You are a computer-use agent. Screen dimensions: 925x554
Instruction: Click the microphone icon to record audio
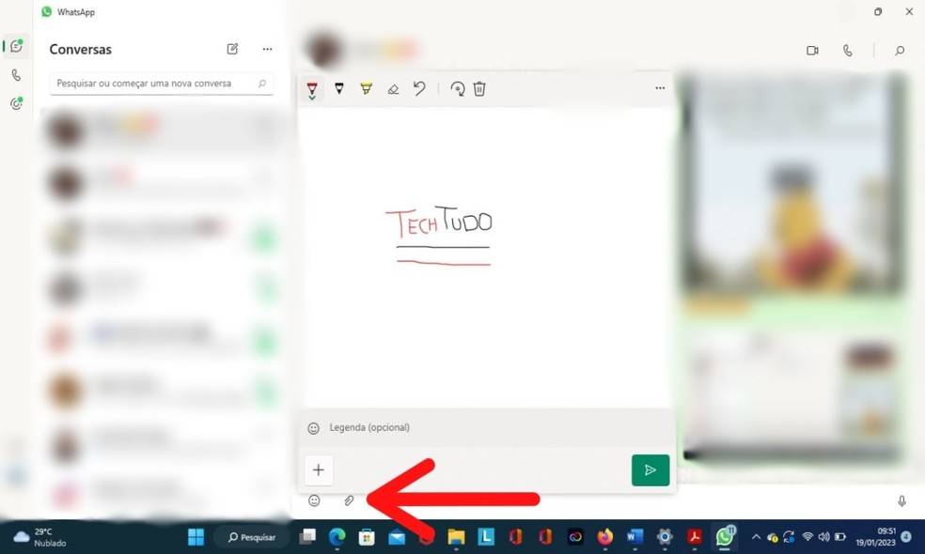pos(902,500)
